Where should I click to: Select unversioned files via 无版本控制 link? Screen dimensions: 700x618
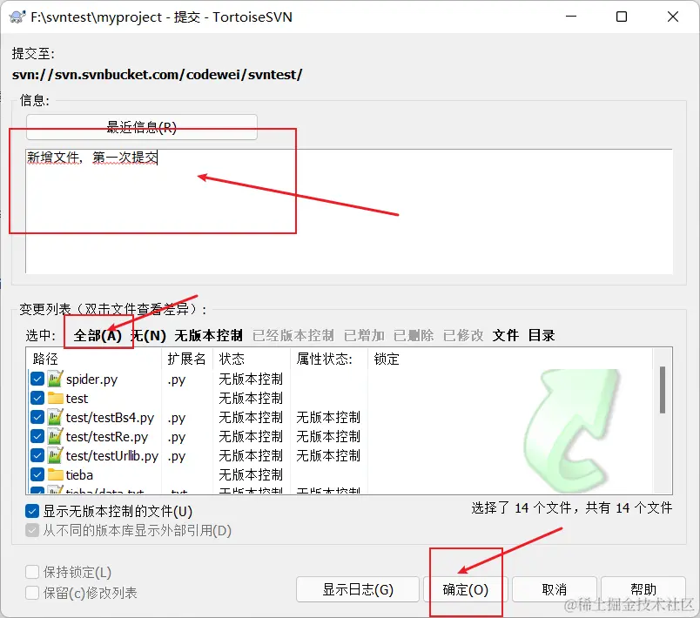click(x=208, y=336)
